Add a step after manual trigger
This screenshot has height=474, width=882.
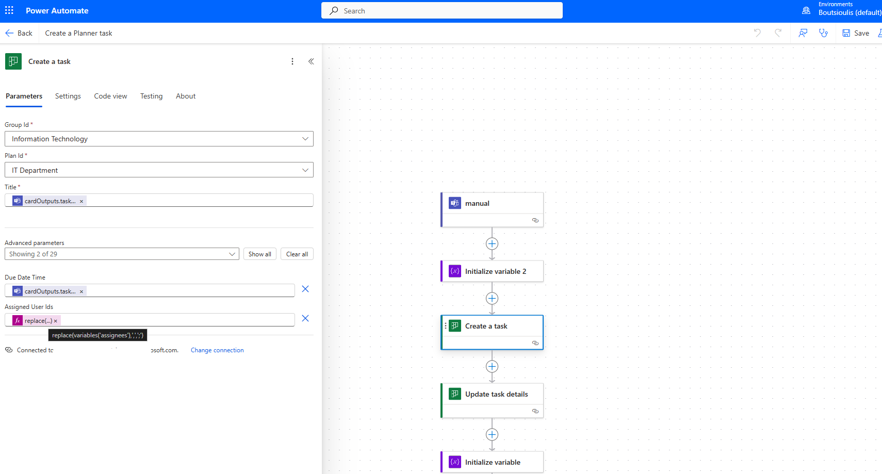(492, 244)
